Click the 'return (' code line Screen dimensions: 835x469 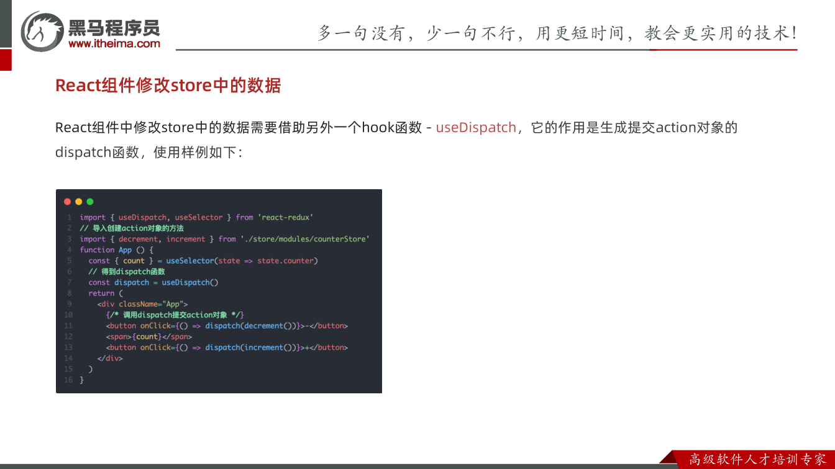106,293
